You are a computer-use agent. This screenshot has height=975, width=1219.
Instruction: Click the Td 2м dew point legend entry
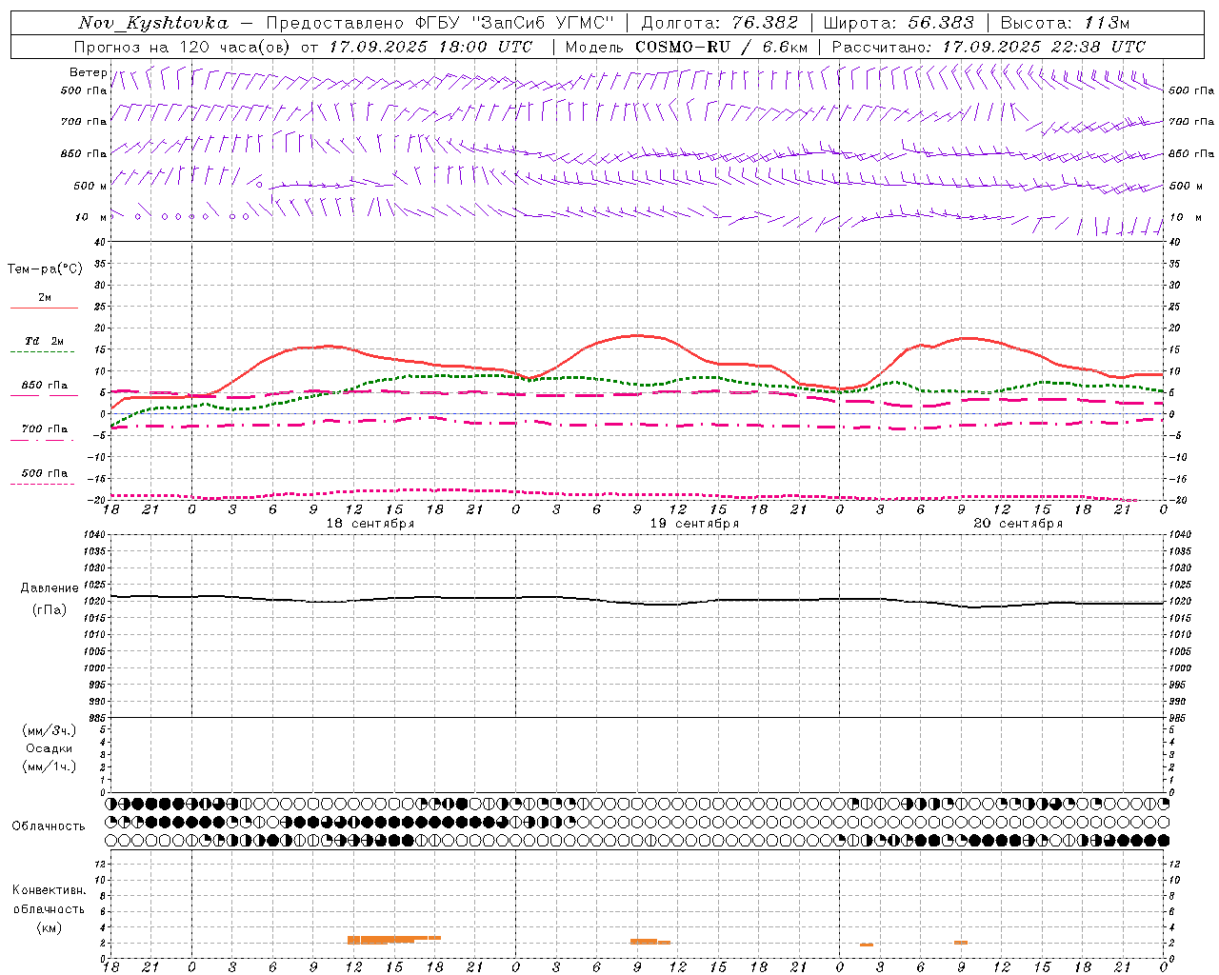45,341
